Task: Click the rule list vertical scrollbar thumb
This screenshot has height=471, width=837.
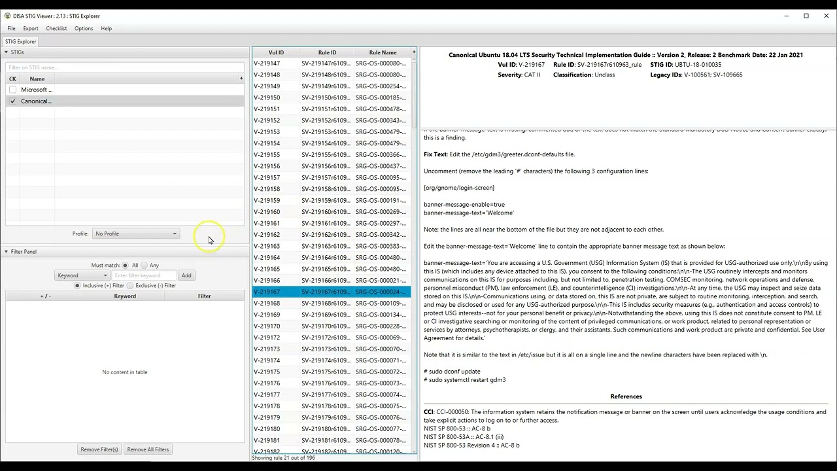Action: coord(414,96)
